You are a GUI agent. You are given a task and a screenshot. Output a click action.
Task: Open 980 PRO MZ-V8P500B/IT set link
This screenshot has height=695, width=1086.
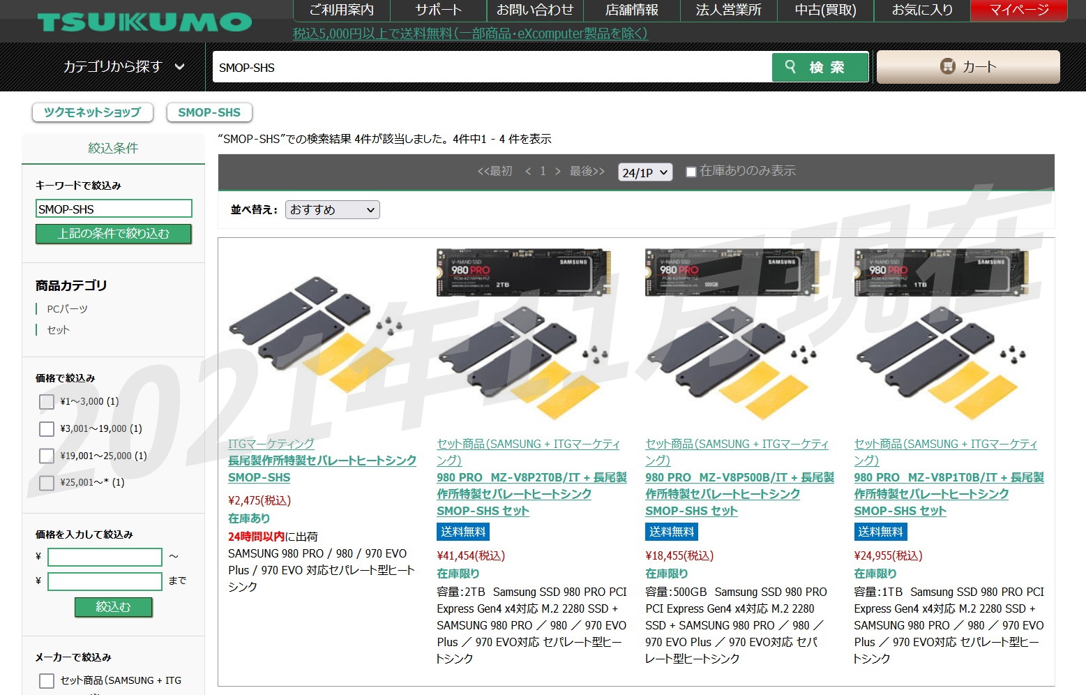tap(740, 494)
